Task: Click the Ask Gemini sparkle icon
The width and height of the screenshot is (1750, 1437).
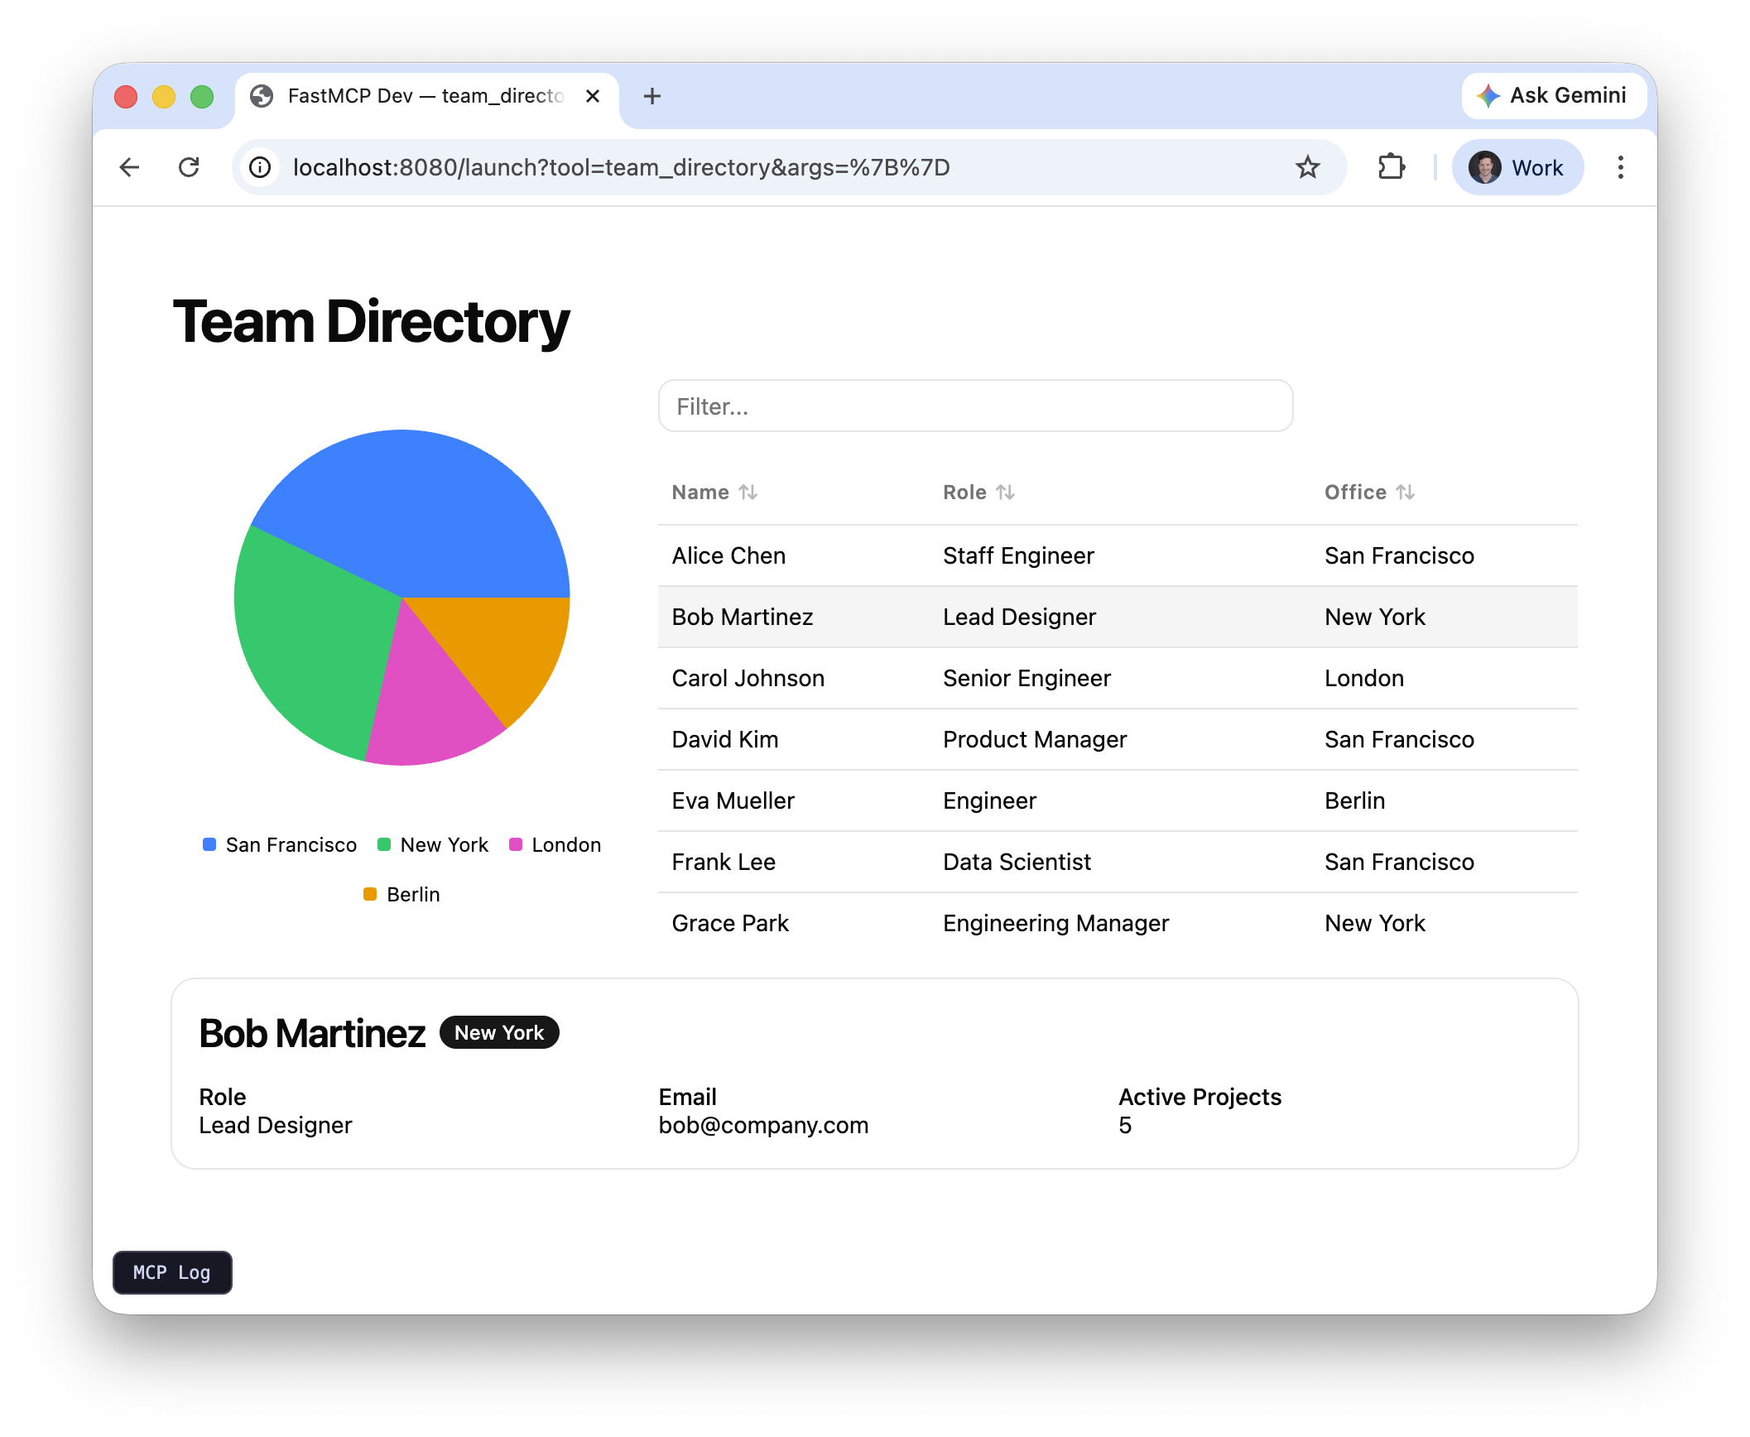Action: point(1489,95)
